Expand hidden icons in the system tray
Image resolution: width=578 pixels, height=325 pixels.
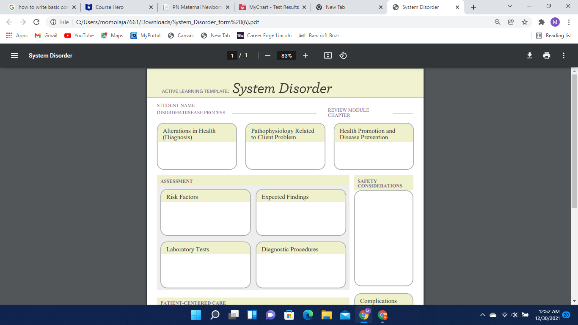[482, 314]
